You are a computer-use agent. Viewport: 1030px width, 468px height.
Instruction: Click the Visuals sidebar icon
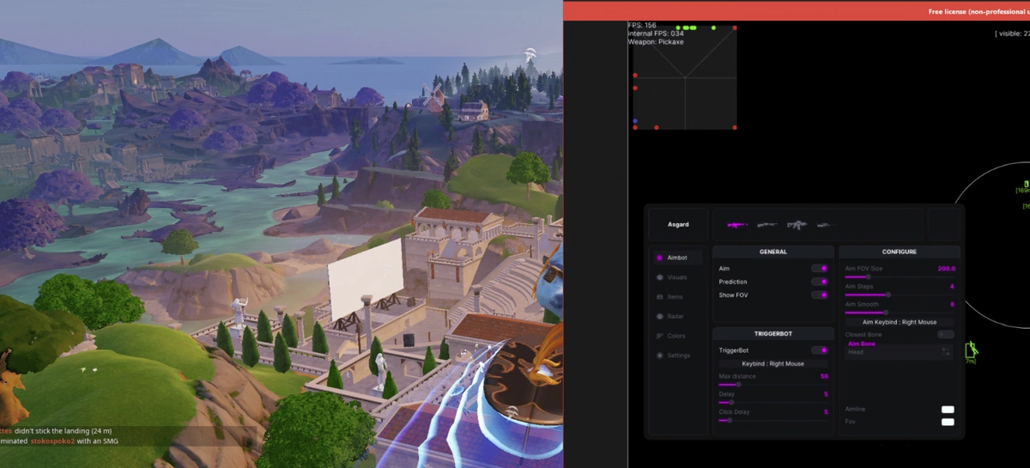[x=659, y=277]
